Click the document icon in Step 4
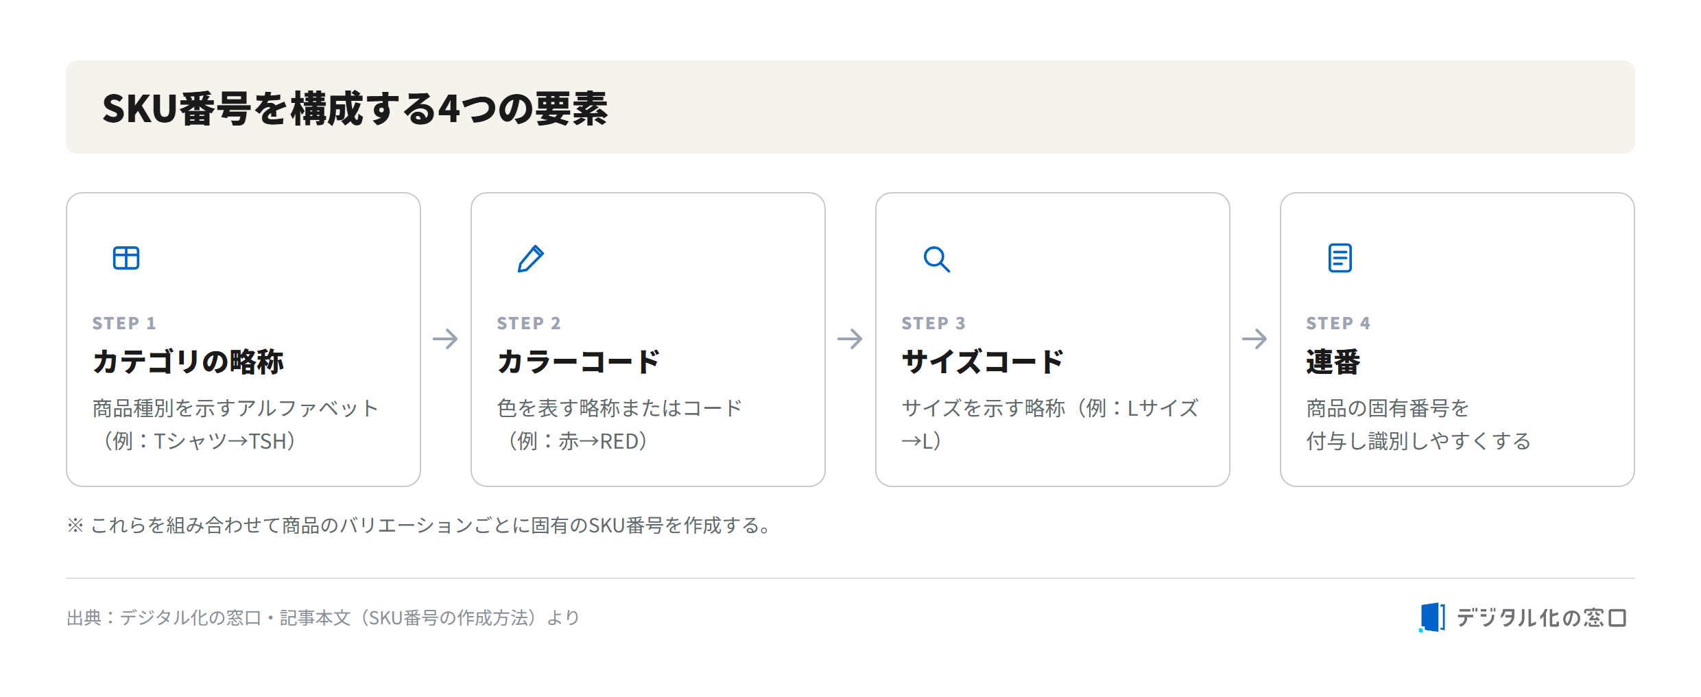The height and width of the screenshot is (697, 1701). coord(1340,258)
